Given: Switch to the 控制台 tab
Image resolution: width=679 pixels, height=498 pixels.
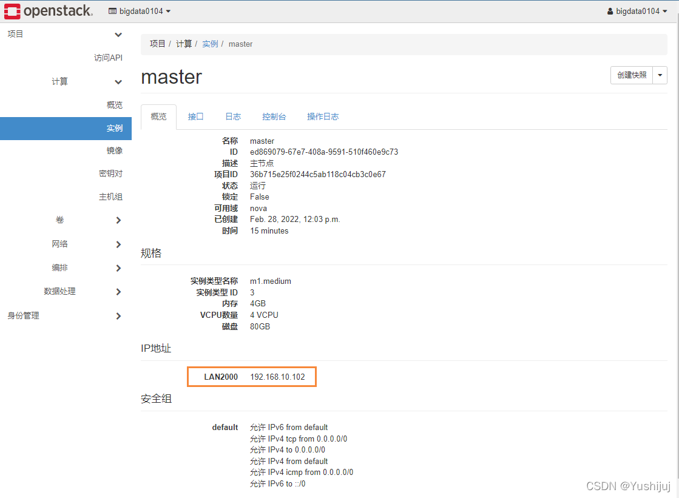Looking at the screenshot, I should point(274,116).
